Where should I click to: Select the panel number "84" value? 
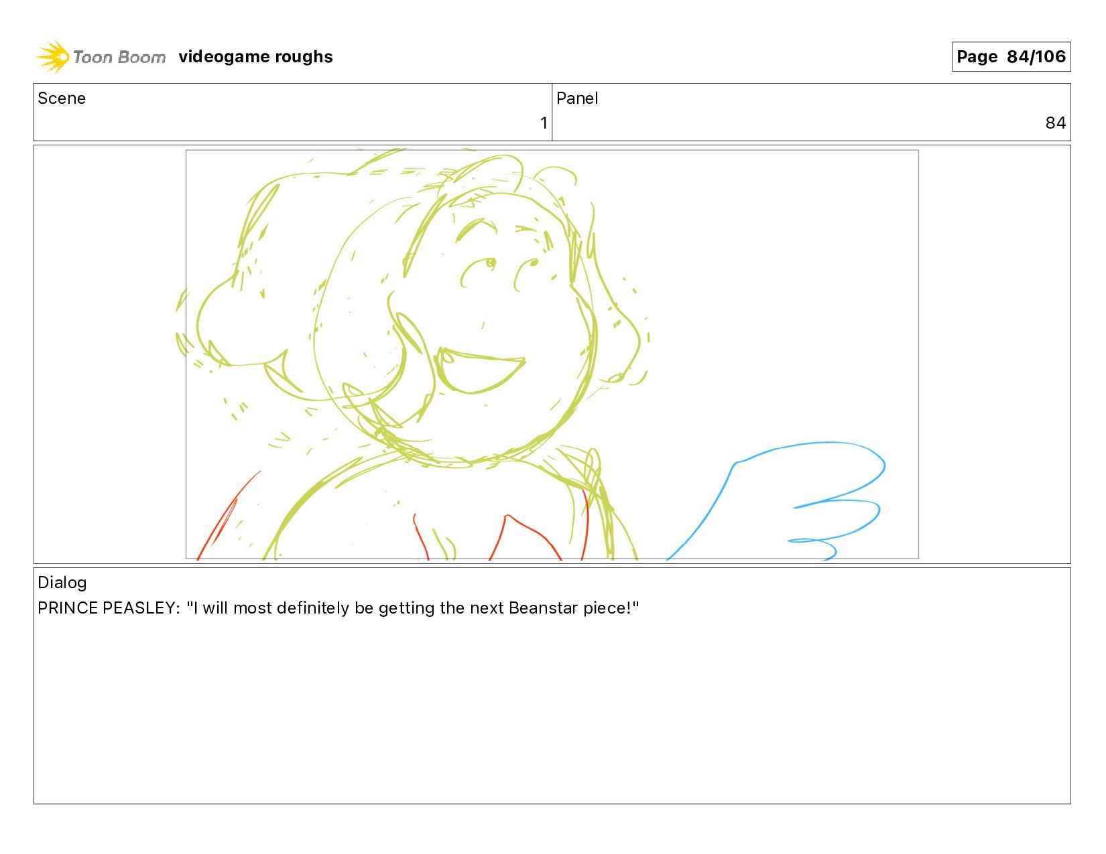(x=1055, y=123)
